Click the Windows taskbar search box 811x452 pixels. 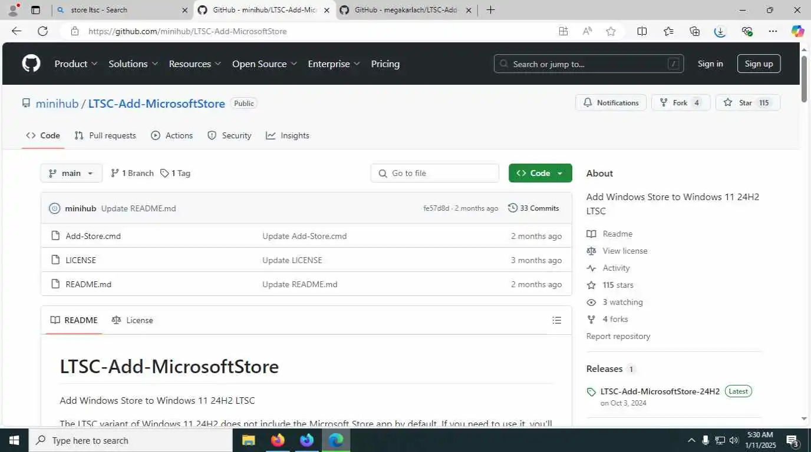tap(131, 440)
